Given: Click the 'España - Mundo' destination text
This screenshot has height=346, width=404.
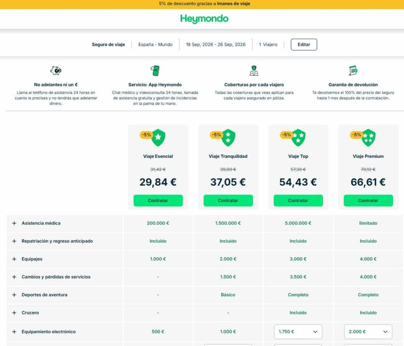Looking at the screenshot, I should 155,44.
